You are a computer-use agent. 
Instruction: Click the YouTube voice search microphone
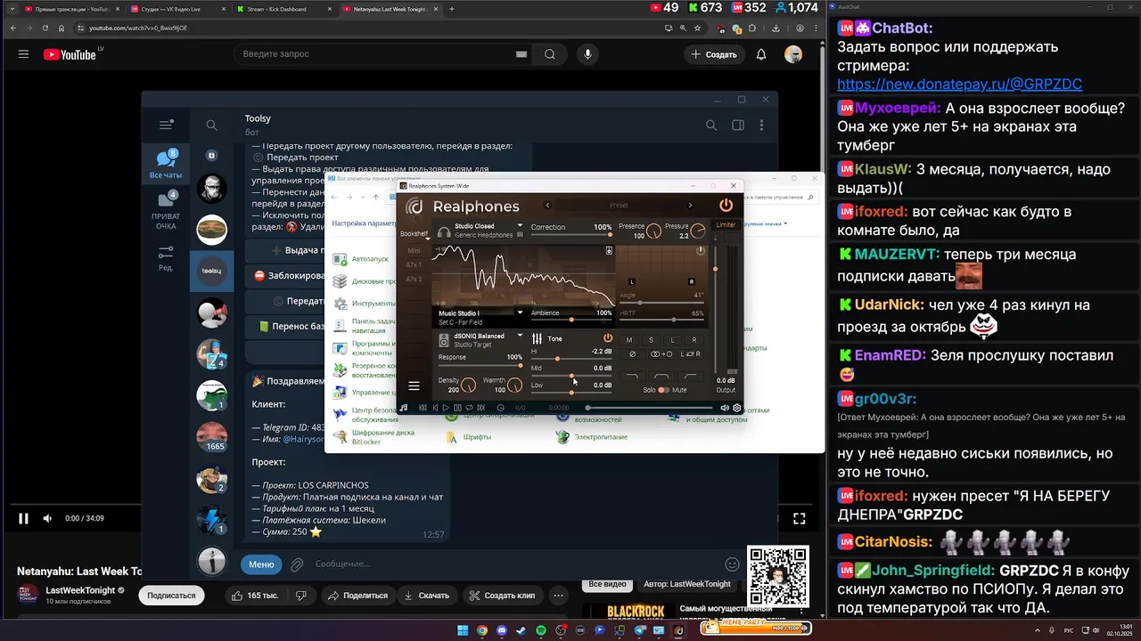pos(587,54)
